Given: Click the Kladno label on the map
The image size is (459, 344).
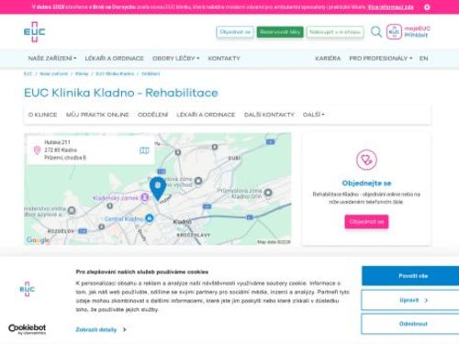Looking at the screenshot, I should pos(182,222).
